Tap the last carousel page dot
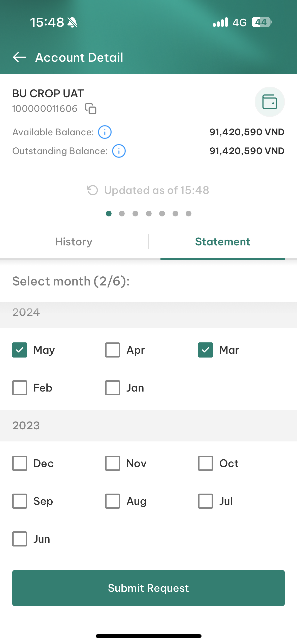The image size is (297, 644). [x=188, y=214]
